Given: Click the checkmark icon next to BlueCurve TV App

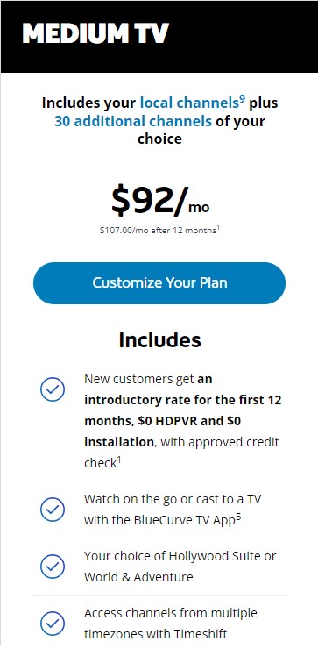Looking at the screenshot, I should pyautogui.click(x=53, y=510).
